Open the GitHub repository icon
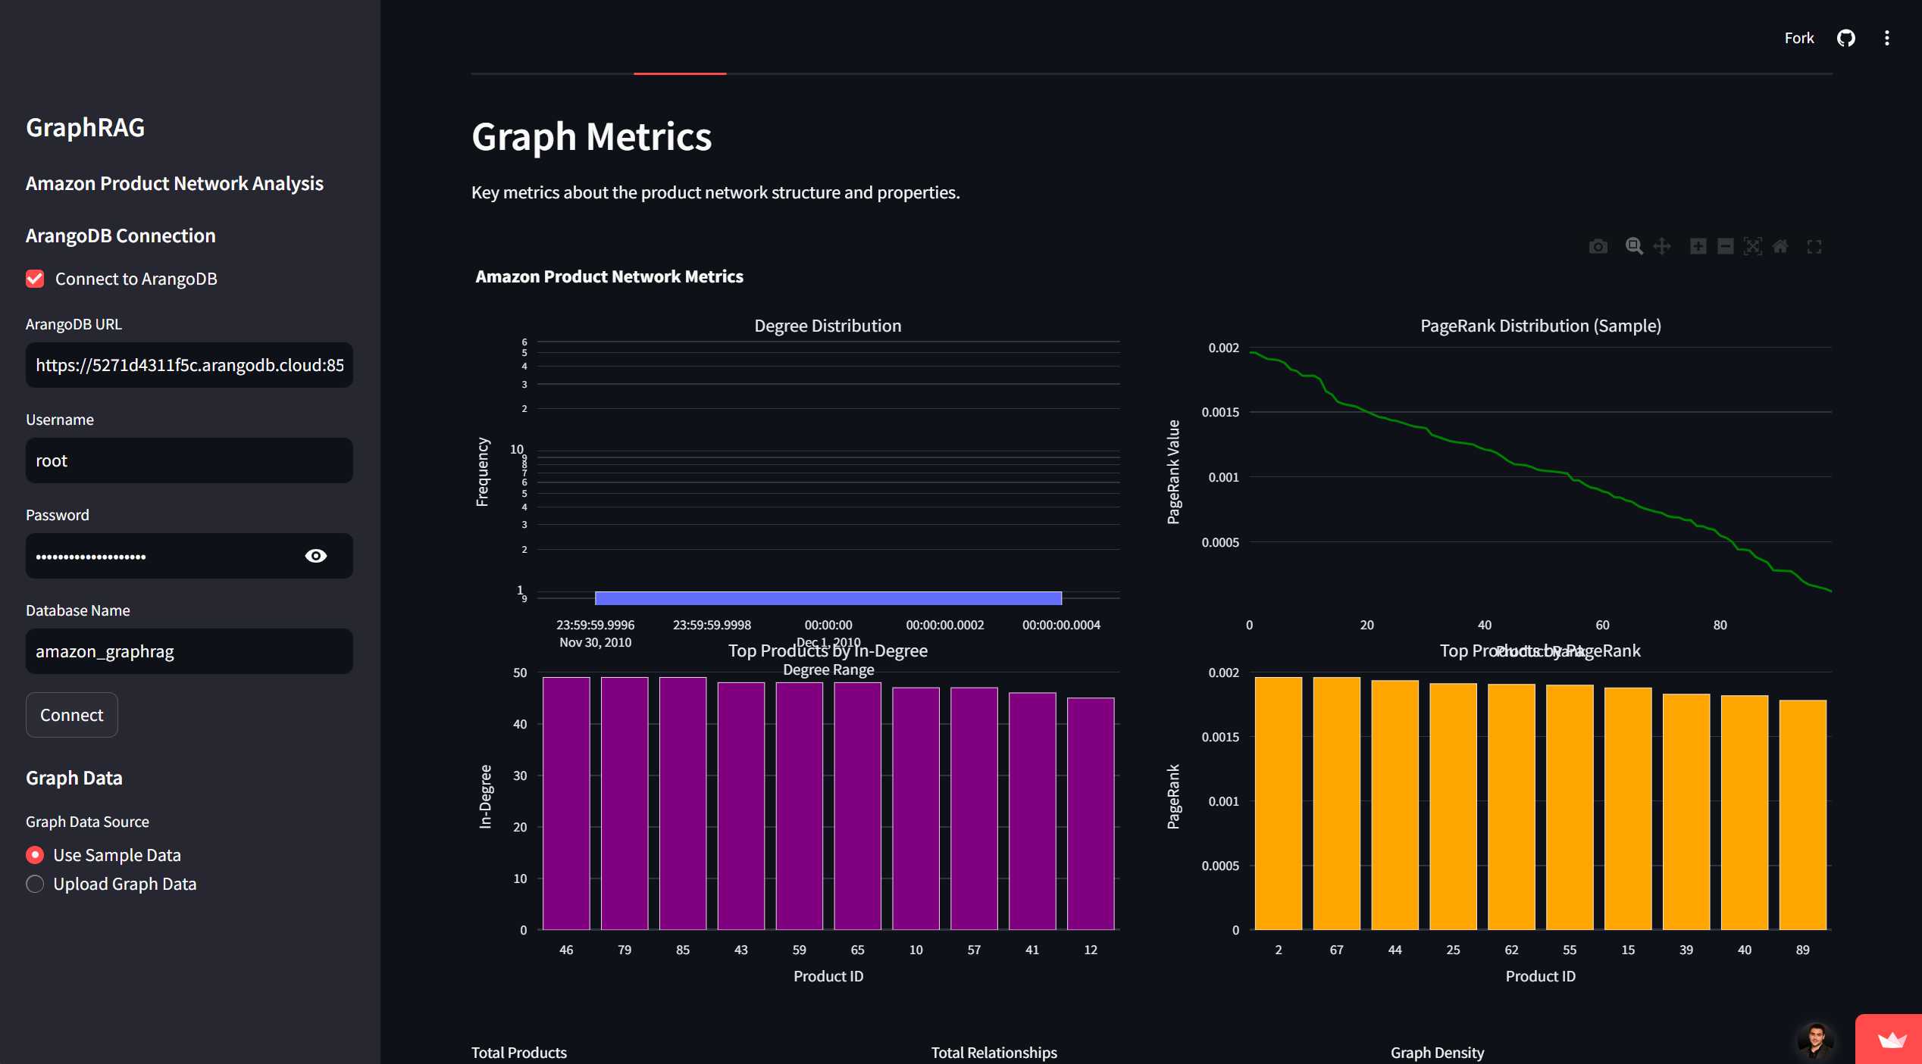The width and height of the screenshot is (1922, 1064). pyautogui.click(x=1845, y=38)
